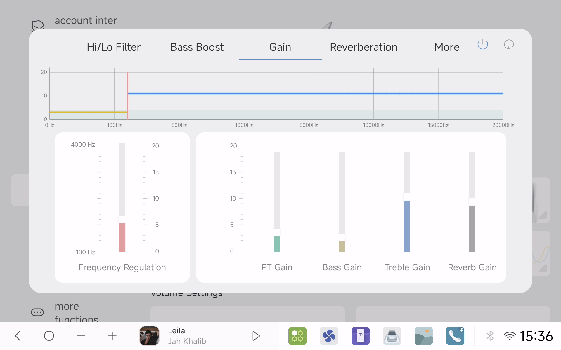
Task: Click the PT Gain slider handle
Action: pyautogui.click(x=277, y=232)
